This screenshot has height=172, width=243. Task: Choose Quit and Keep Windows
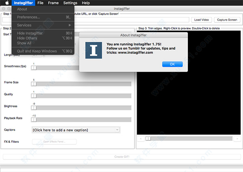(43, 51)
